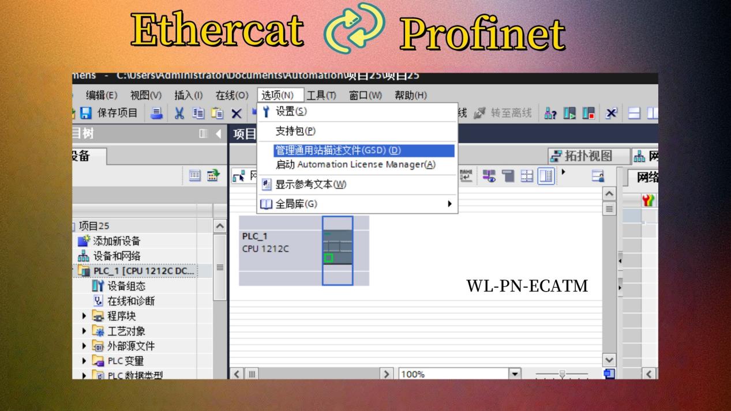Select 项目25 root tree node

coord(93,226)
